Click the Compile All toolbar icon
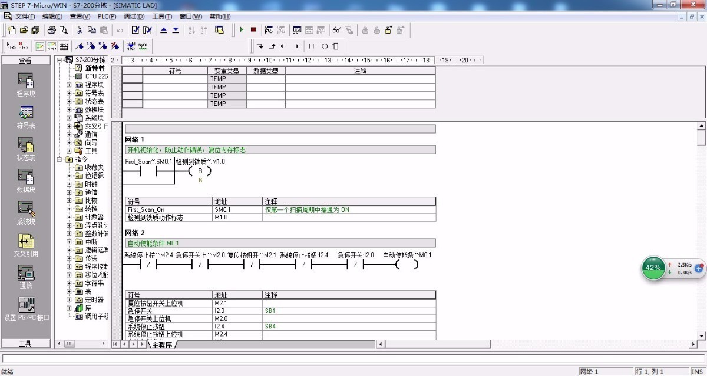The height and width of the screenshot is (376, 707). (147, 30)
